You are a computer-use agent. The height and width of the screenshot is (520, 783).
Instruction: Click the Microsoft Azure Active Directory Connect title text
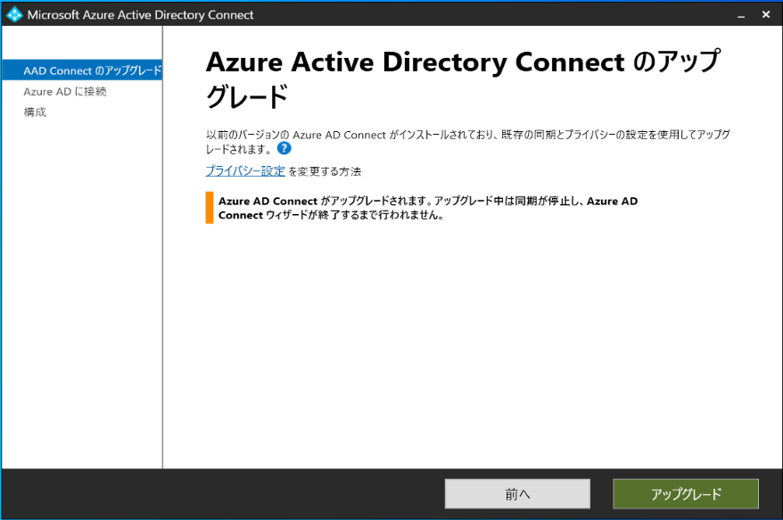pos(140,15)
